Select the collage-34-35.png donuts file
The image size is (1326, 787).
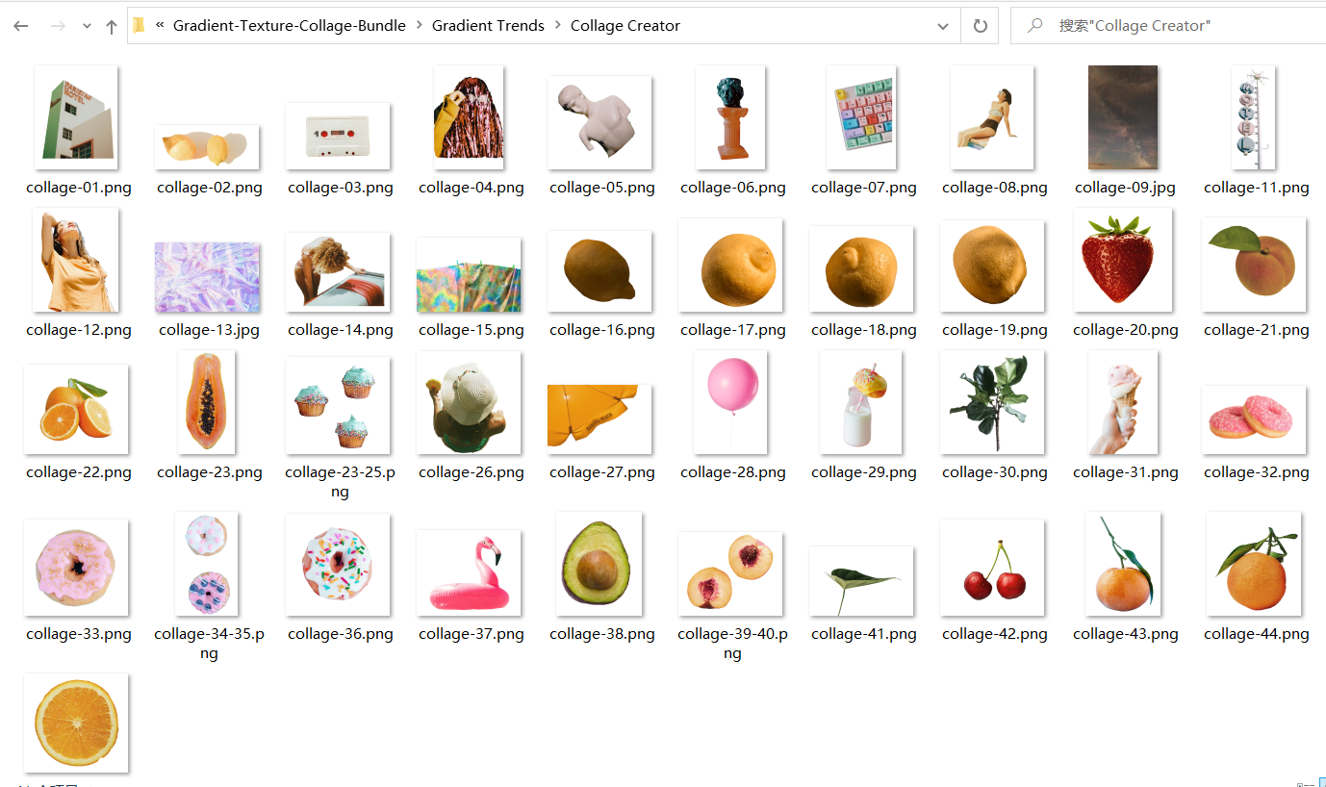click(x=207, y=564)
